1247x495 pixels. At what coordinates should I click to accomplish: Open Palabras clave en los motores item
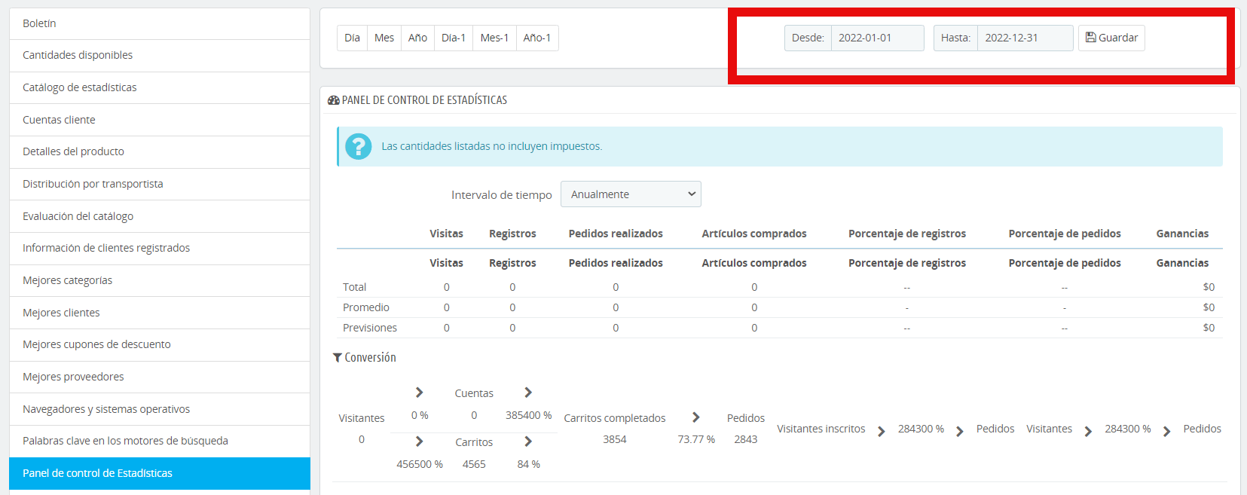(x=160, y=441)
